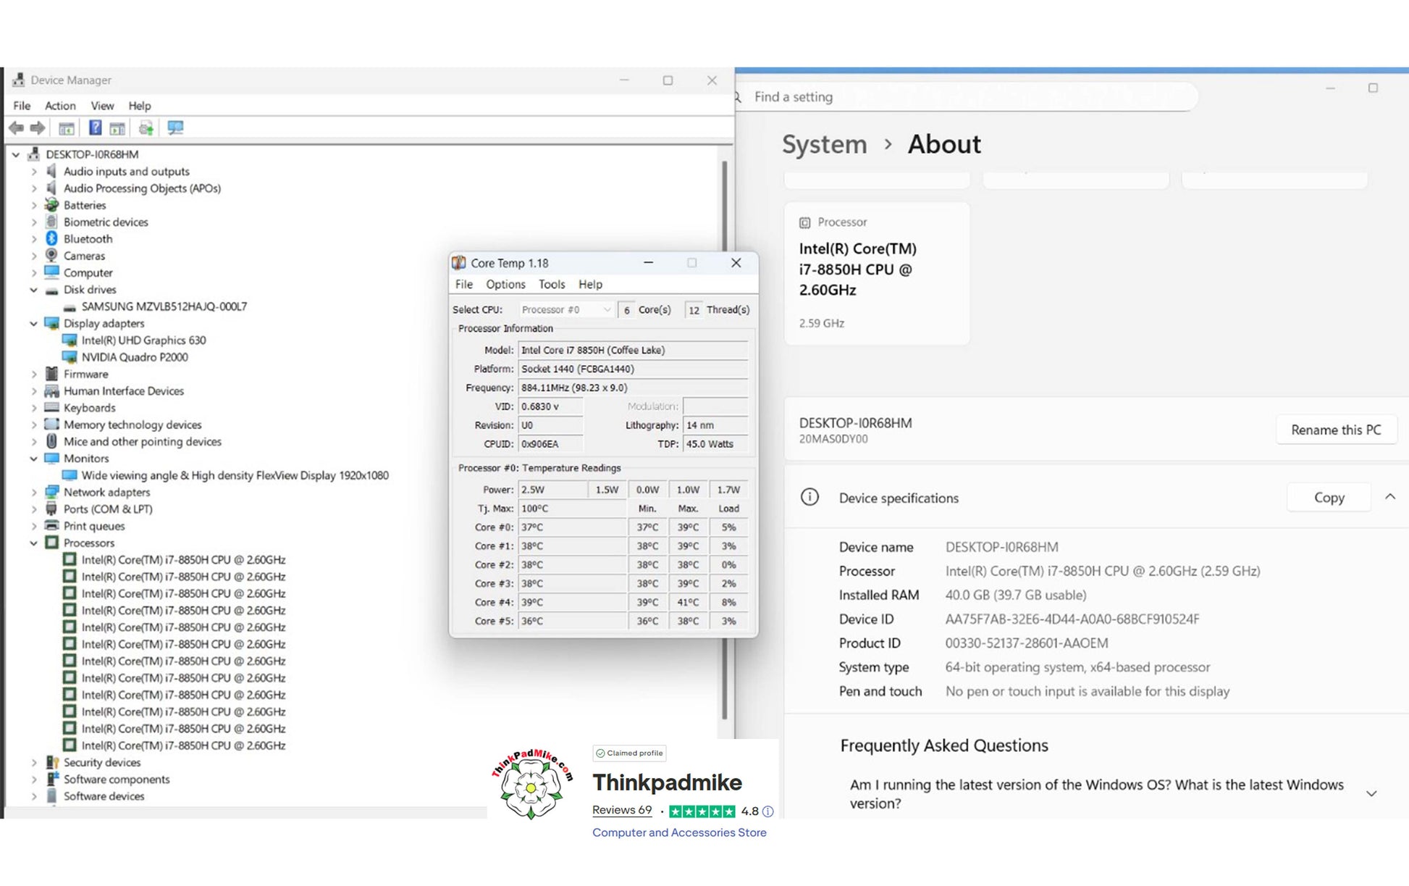The width and height of the screenshot is (1409, 886).
Task: Collapse the Processors tree node
Action: pyautogui.click(x=33, y=543)
